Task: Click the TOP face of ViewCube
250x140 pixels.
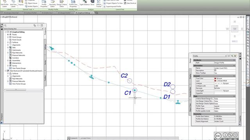Action: tap(235, 29)
